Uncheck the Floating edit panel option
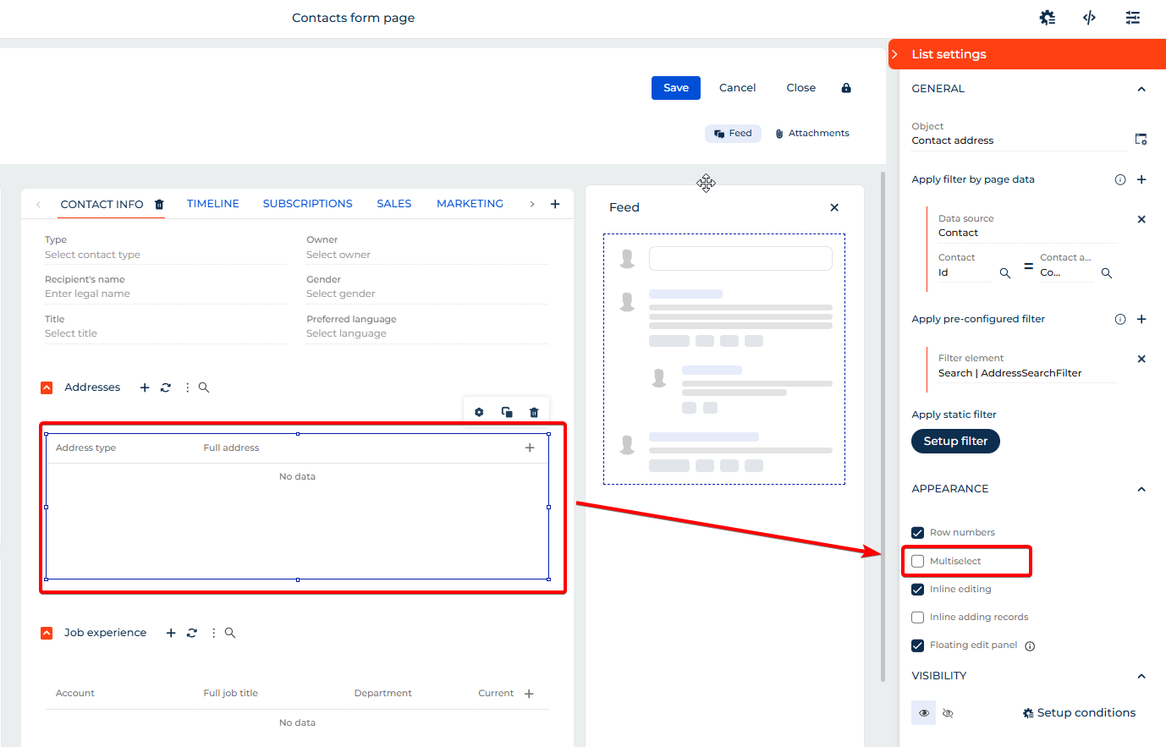Image resolution: width=1166 pixels, height=747 pixels. tap(917, 645)
